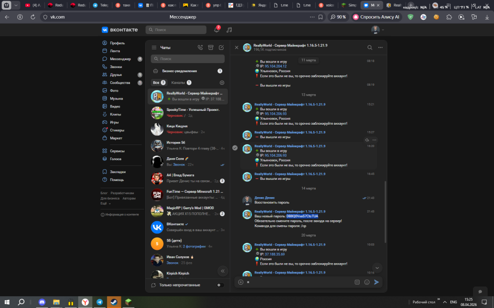Focus the chats "Поиск" field
The width and height of the screenshot is (494, 308).
point(188,59)
